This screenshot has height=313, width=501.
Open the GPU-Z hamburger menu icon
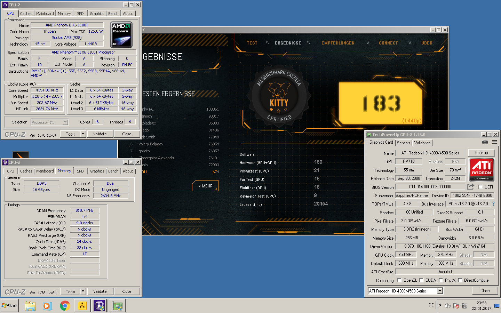(494, 142)
